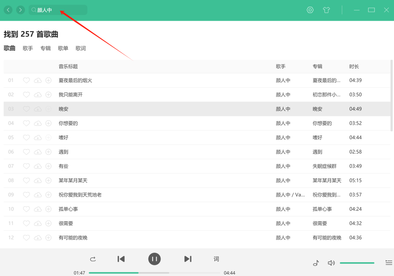Viewport: 394px width, 276px height.
Task: Like the song 晚安
Action: pyautogui.click(x=26, y=109)
